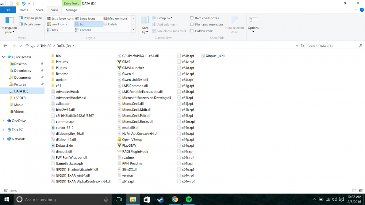Open Steam from the taskbar
This screenshot has width=365, height=205.
click(161, 200)
